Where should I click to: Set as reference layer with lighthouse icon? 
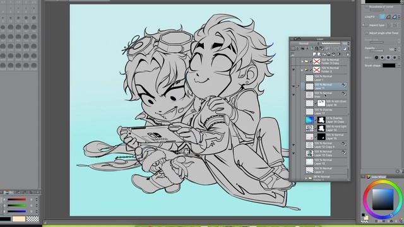pos(307,49)
